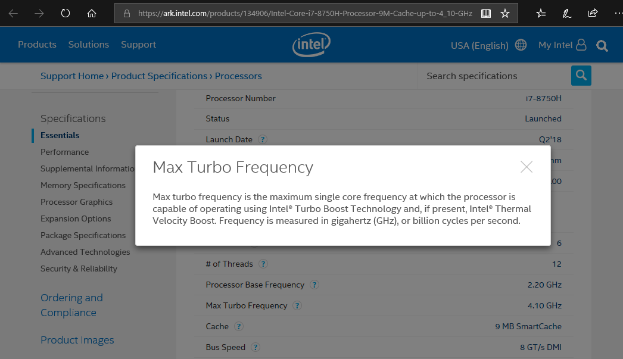Screen dimensions: 623x359
Task: Navigate to Product Specifications breadcrumb
Action: [x=159, y=76]
